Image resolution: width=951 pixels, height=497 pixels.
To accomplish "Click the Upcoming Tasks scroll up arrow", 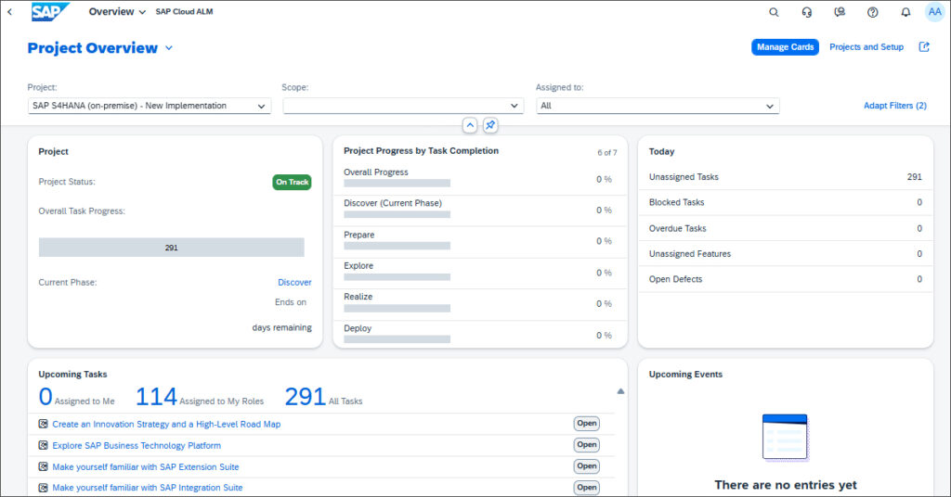I will (x=620, y=391).
